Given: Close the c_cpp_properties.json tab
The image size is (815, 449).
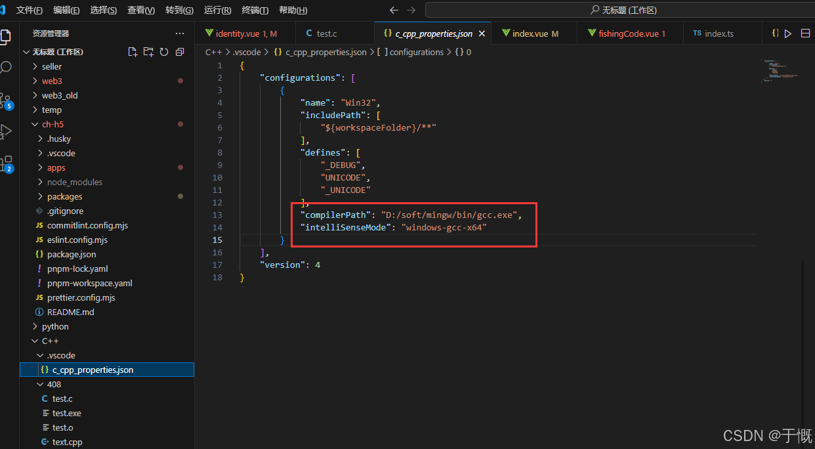Looking at the screenshot, I should 482,33.
